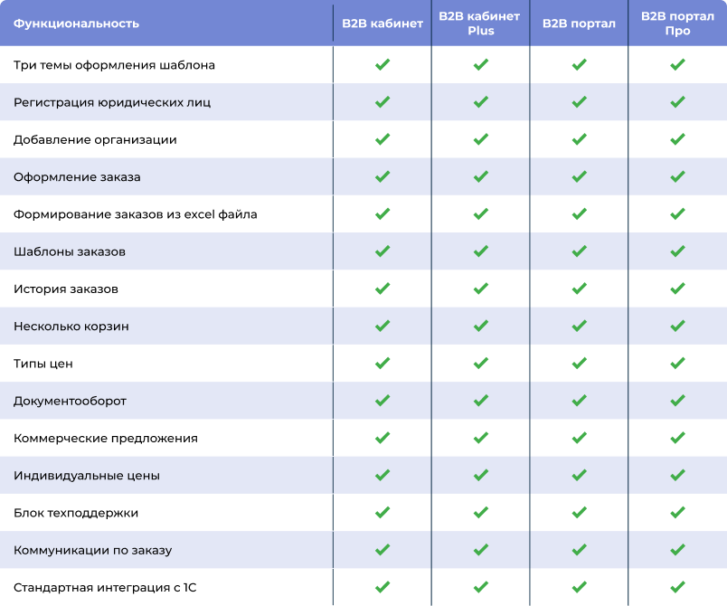Click the B2B портал checkmark for Типы цен
Image resolution: width=727 pixels, height=606 pixels.
click(579, 364)
